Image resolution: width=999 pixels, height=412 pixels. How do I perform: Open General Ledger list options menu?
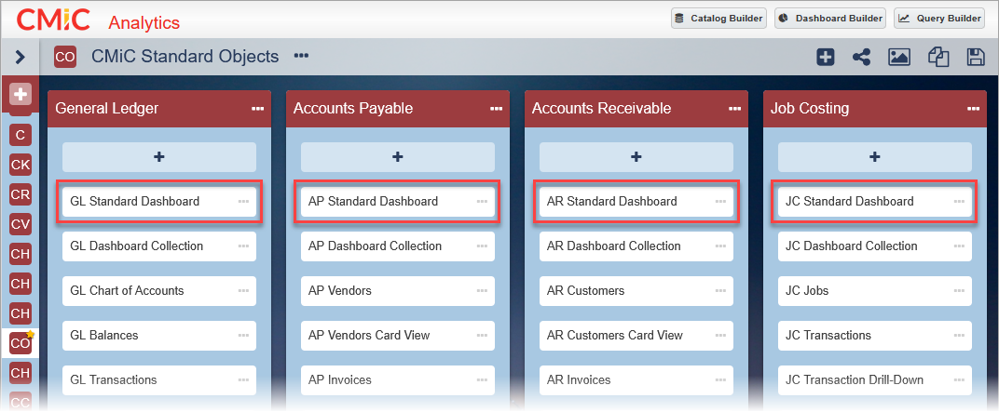click(258, 109)
